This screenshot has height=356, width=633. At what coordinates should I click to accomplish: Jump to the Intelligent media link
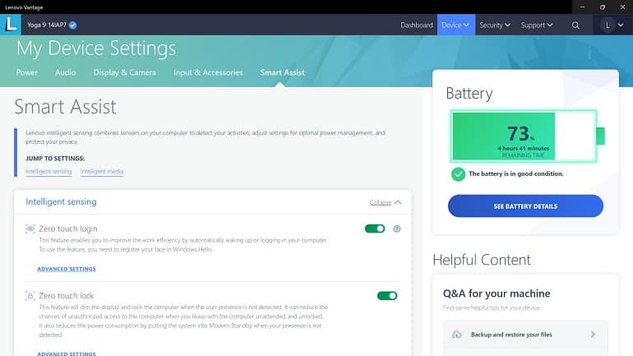102,172
